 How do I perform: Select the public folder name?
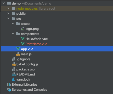(21, 14)
